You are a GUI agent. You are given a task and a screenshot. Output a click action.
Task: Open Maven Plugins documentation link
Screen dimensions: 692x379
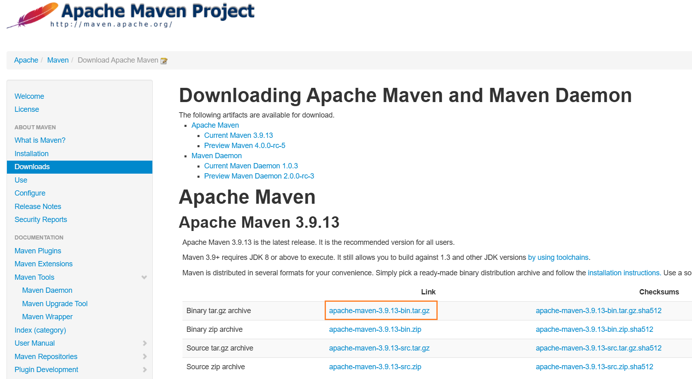pos(38,251)
